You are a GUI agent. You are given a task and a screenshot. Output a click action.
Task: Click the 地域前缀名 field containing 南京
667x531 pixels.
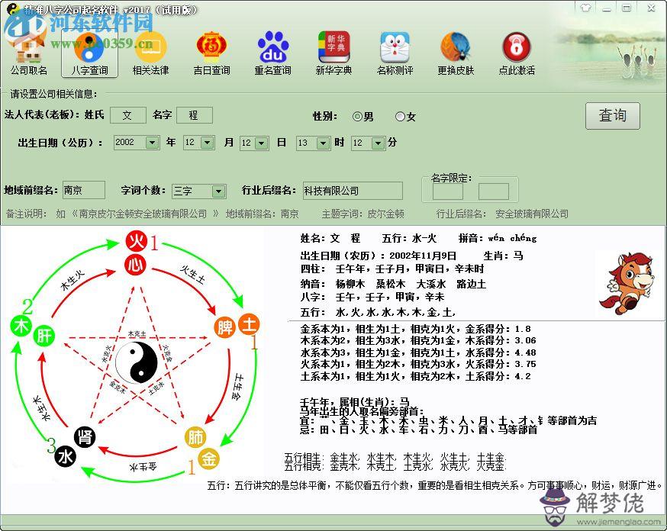[x=83, y=191]
